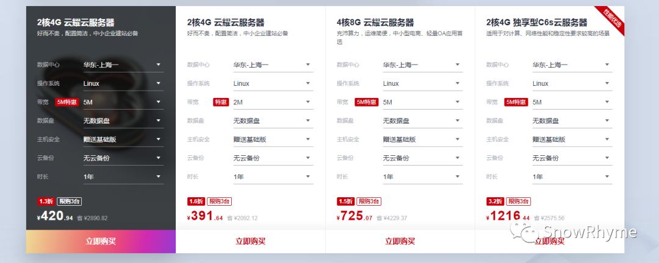
Task: Click savings text 省 ¥2890.82
Action: (92, 218)
